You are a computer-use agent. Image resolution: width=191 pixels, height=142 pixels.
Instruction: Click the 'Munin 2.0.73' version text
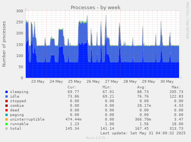click(95, 138)
